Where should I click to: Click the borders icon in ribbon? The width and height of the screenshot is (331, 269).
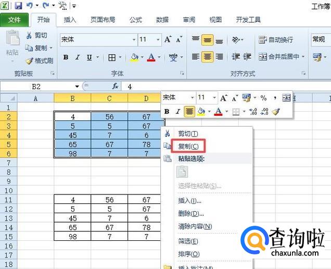click(x=112, y=57)
